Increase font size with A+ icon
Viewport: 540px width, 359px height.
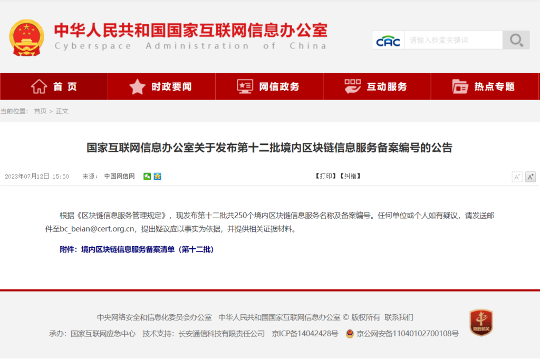pyautogui.click(x=531, y=177)
